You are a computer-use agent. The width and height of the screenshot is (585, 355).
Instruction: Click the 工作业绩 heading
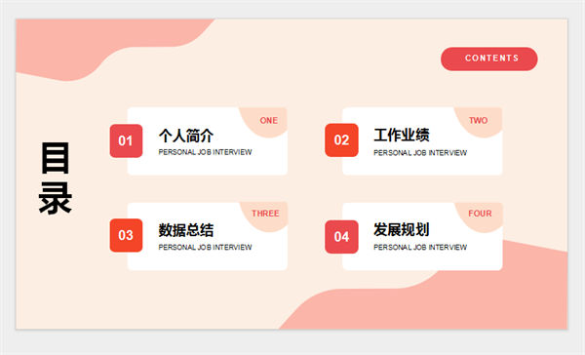[402, 135]
